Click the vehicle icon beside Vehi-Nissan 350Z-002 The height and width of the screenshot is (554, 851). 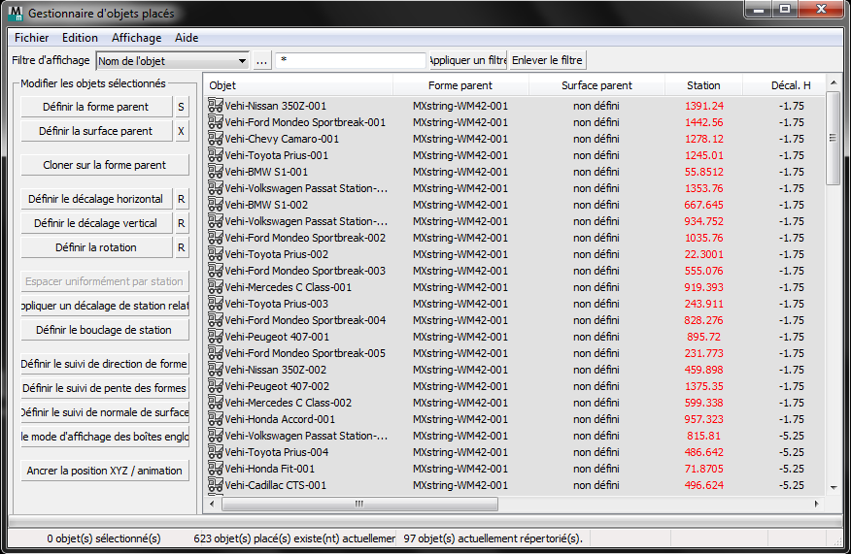click(216, 369)
